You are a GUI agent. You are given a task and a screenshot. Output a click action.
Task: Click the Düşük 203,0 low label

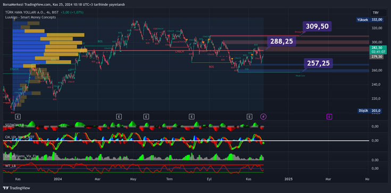point(370,111)
